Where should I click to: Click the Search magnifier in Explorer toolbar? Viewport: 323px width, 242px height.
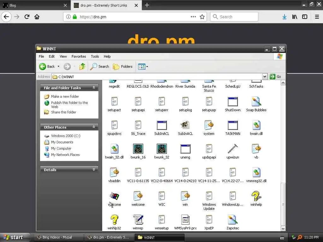pyautogui.click(x=100, y=66)
